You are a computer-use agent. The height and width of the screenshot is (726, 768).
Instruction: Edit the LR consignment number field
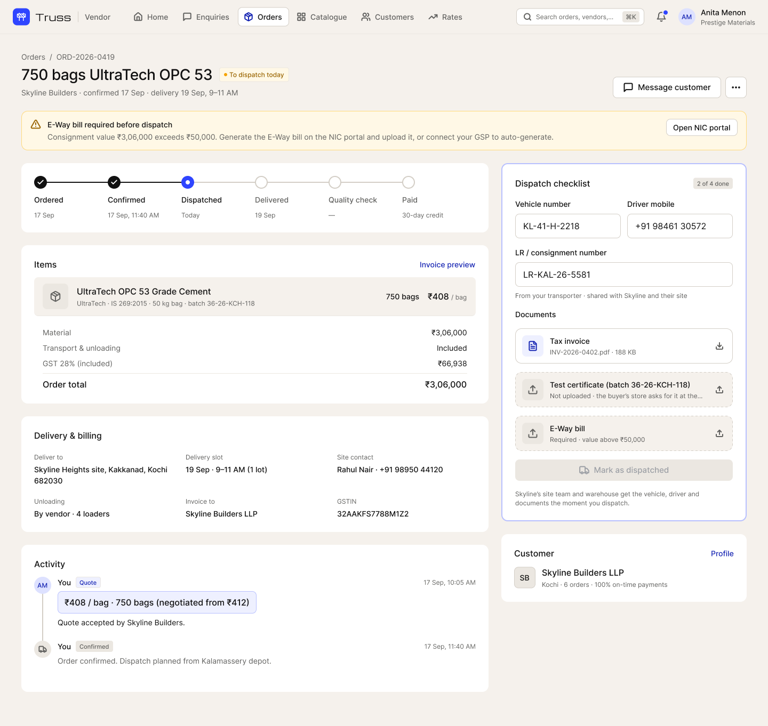click(x=624, y=275)
